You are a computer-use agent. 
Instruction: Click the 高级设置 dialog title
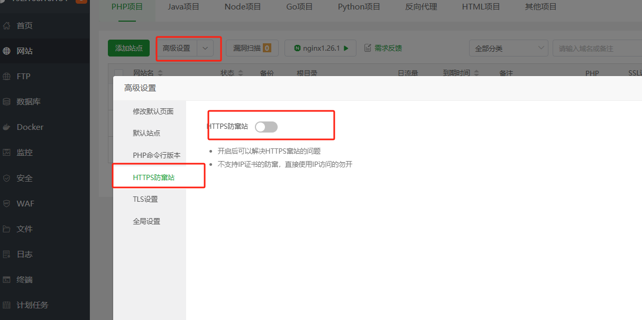[x=140, y=88]
